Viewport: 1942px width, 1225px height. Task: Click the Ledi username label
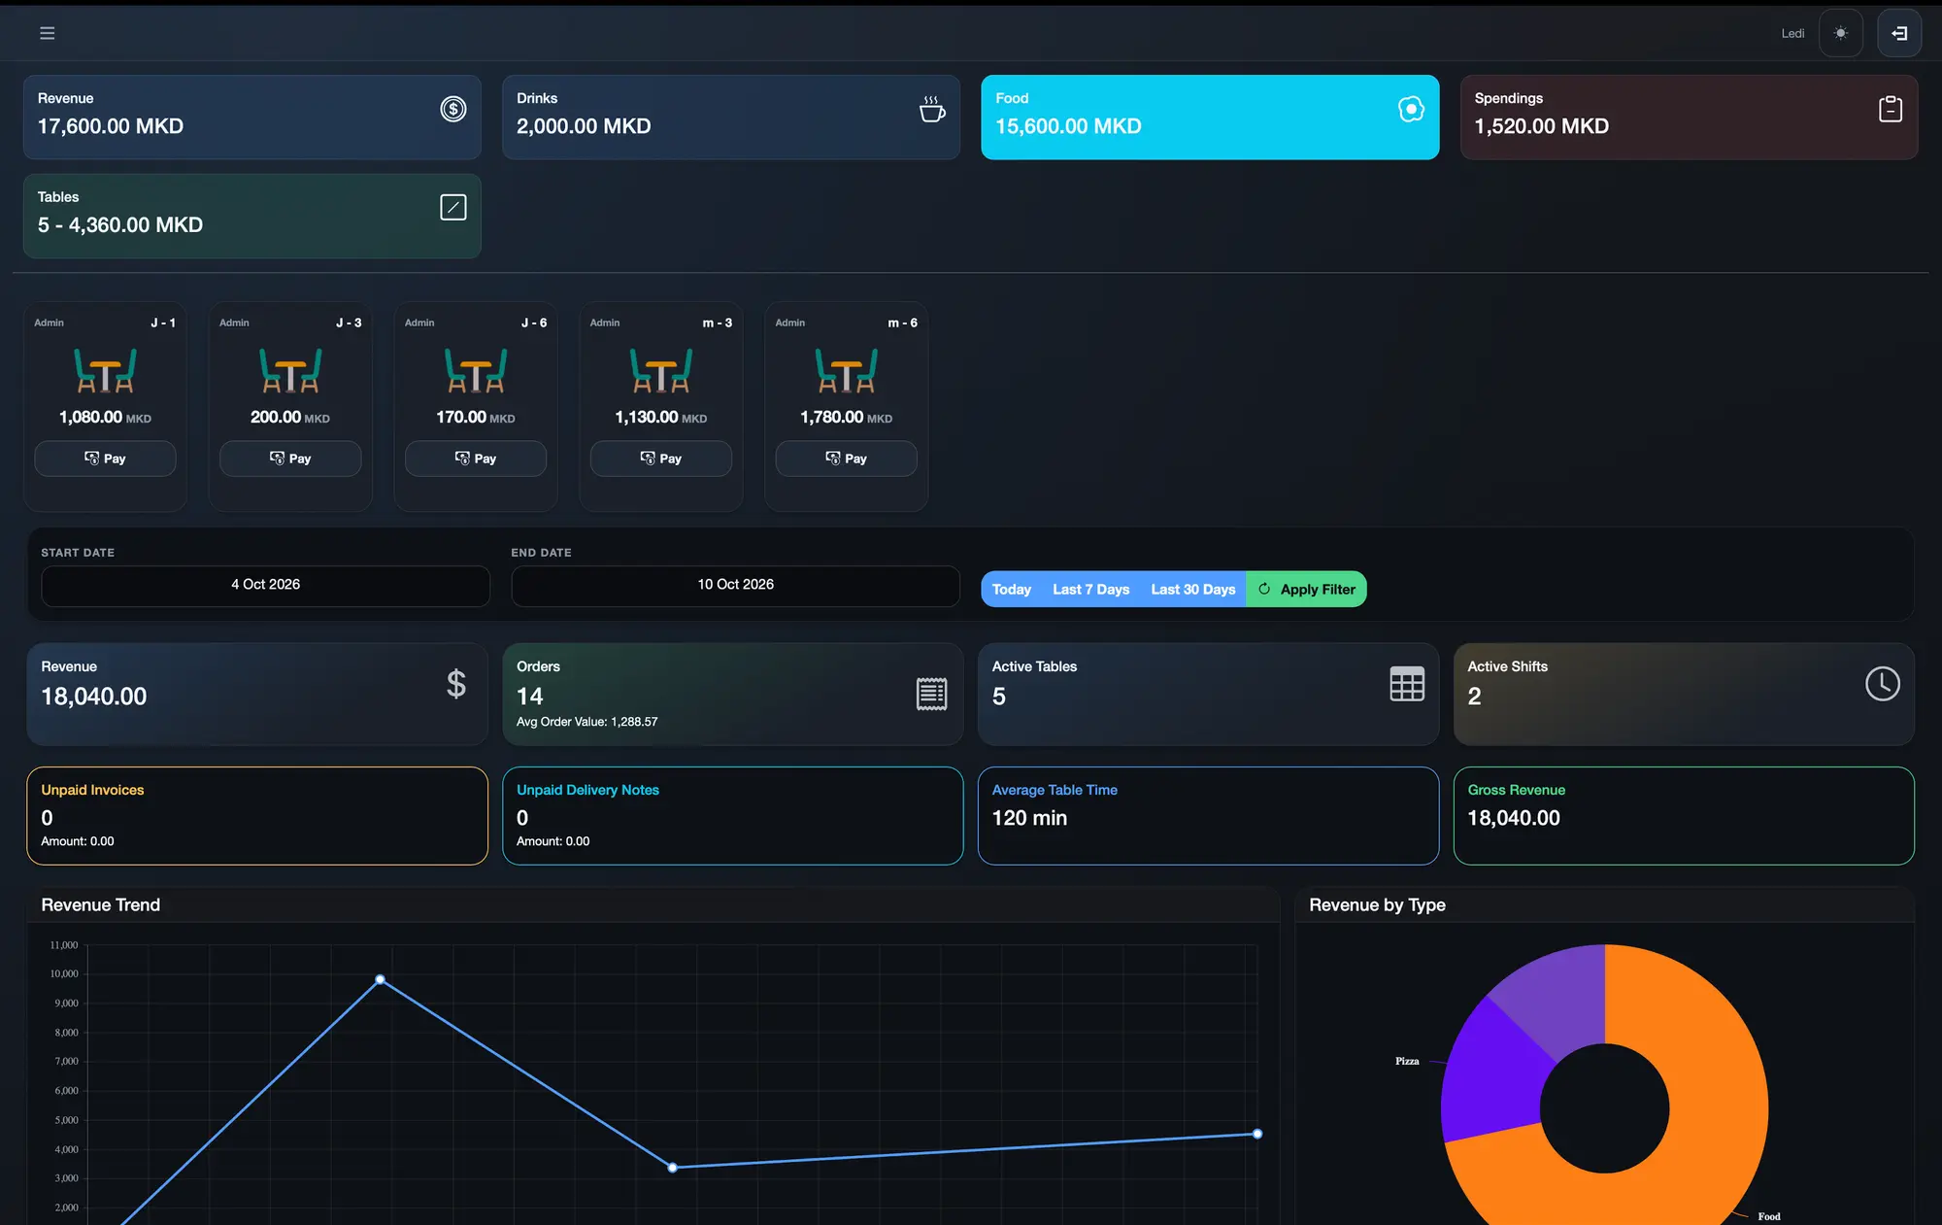click(x=1792, y=33)
